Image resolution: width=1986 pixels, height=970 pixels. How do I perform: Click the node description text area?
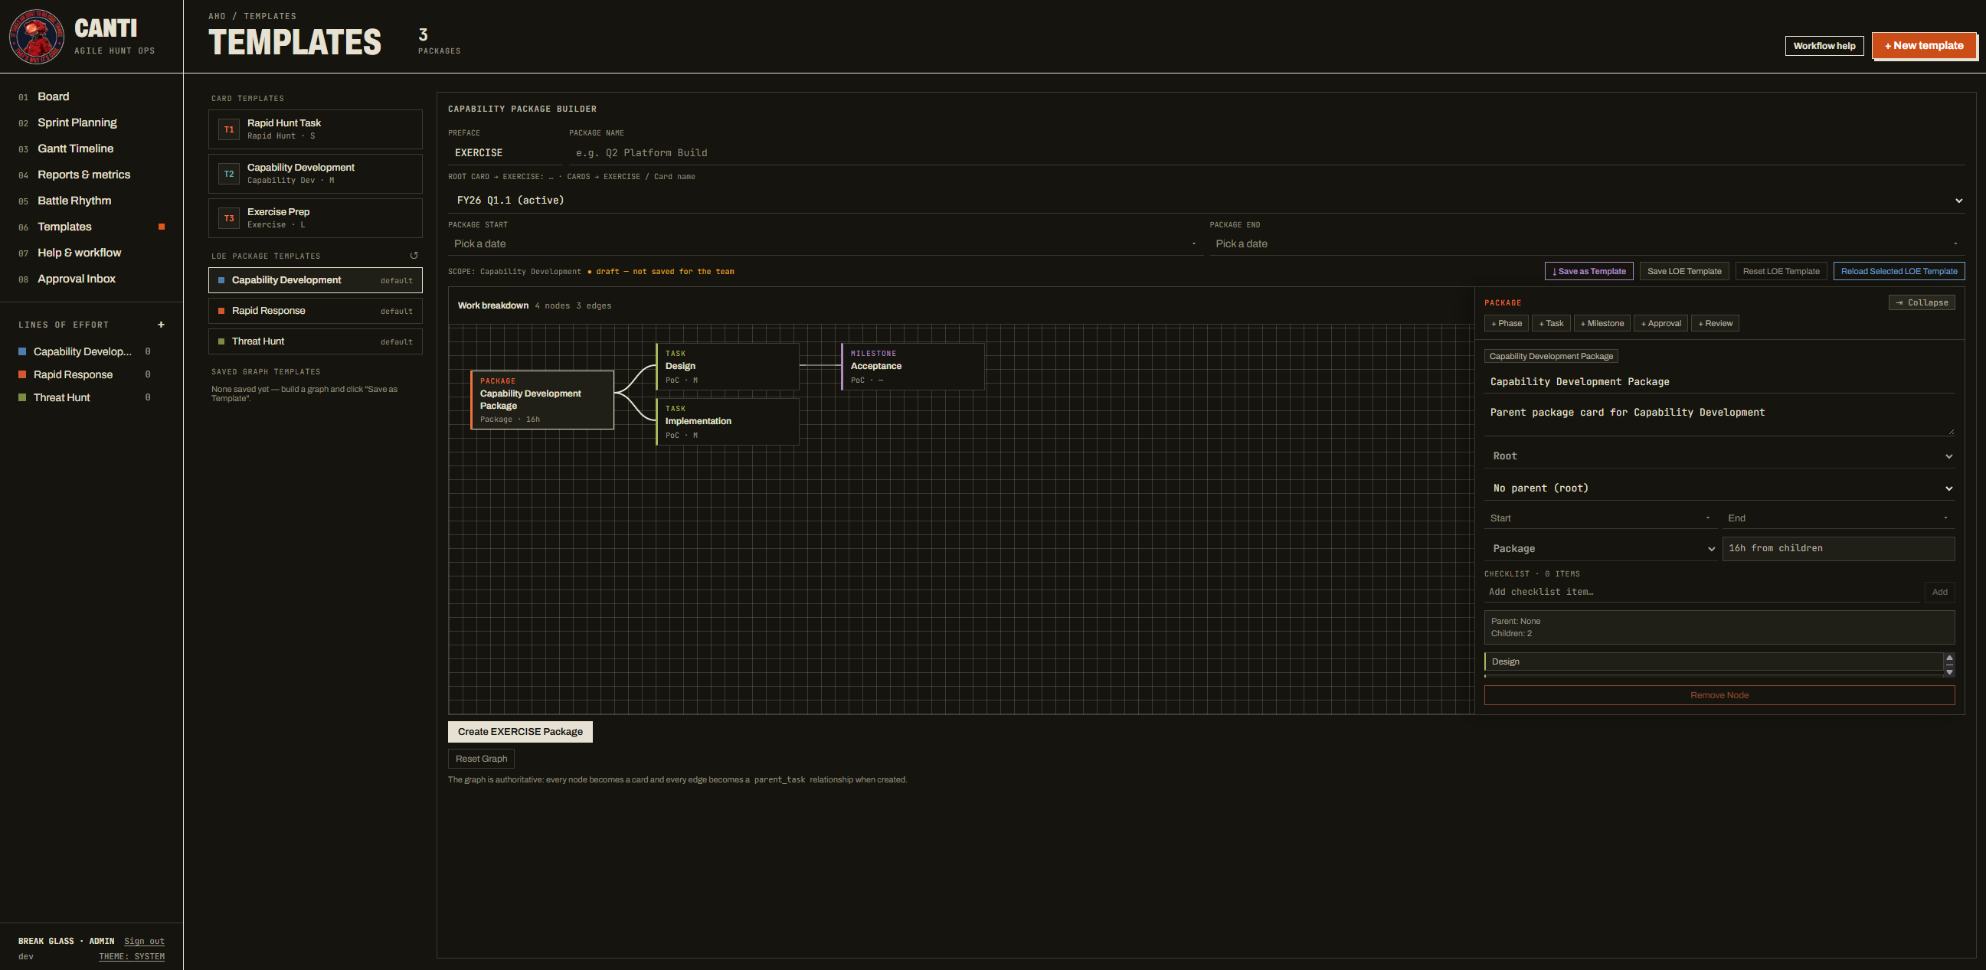1719,418
